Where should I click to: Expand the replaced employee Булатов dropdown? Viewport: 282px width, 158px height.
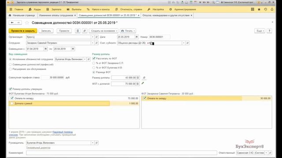tap(85, 59)
